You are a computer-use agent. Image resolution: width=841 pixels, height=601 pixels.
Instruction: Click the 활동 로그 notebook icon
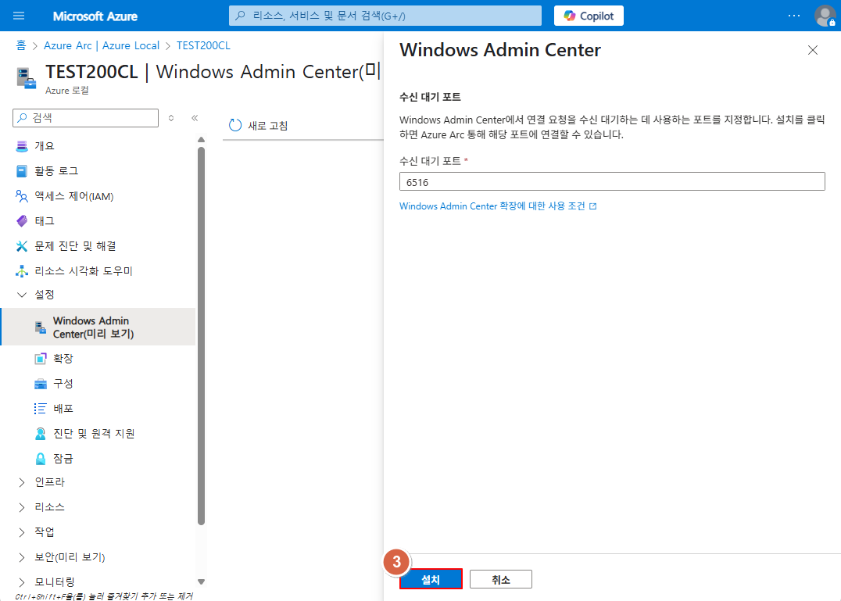(x=21, y=171)
